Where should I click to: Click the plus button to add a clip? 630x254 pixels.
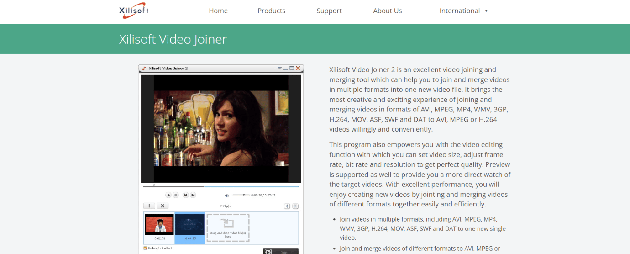point(149,206)
